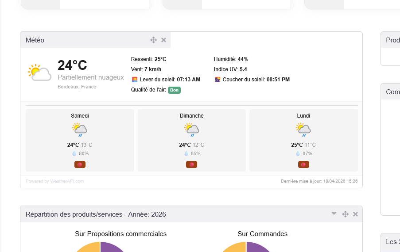Click the red indicator badge under Samedi
The image size is (400, 252).
point(80,164)
